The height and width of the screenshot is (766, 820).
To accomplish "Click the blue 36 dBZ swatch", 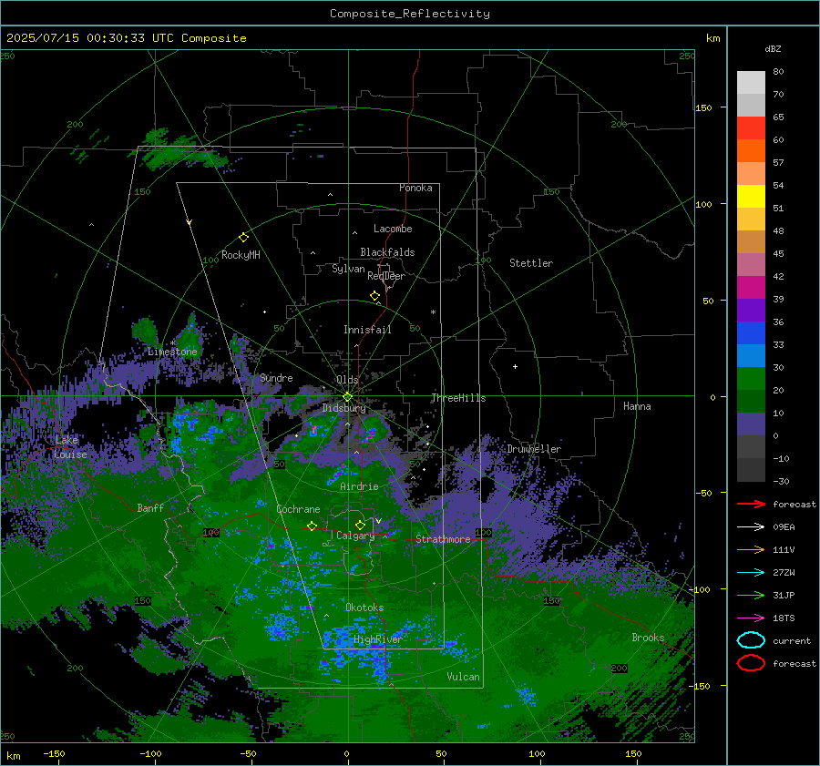I will point(751,332).
